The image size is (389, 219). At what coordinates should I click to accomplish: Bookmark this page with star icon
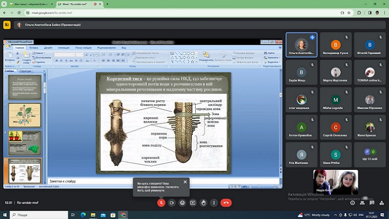(x=349, y=12)
